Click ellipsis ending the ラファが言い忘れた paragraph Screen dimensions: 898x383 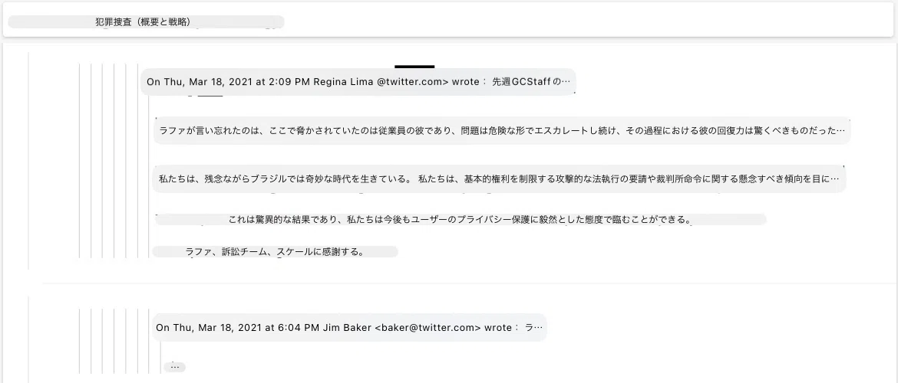[x=840, y=131]
